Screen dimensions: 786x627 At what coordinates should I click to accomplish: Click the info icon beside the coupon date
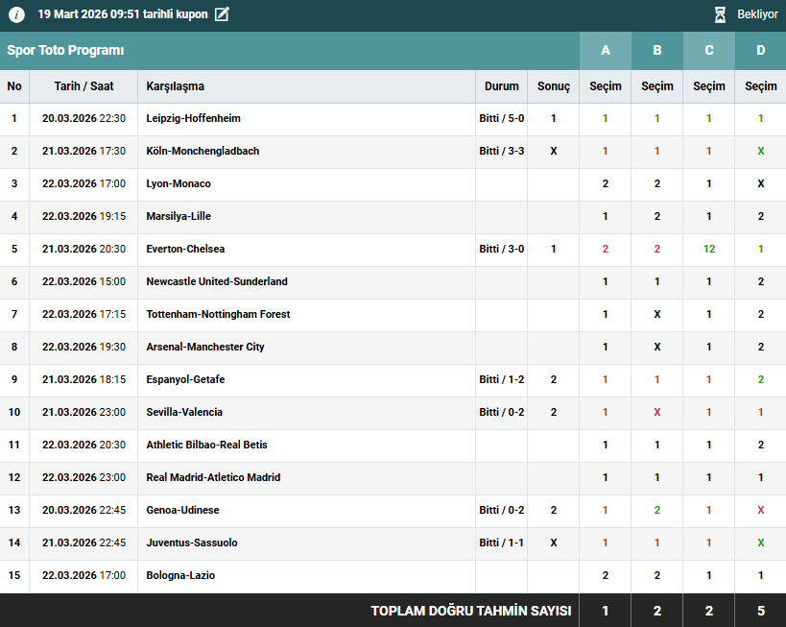[16, 14]
